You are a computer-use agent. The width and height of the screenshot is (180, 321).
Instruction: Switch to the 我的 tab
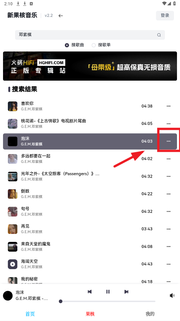tap(150, 314)
